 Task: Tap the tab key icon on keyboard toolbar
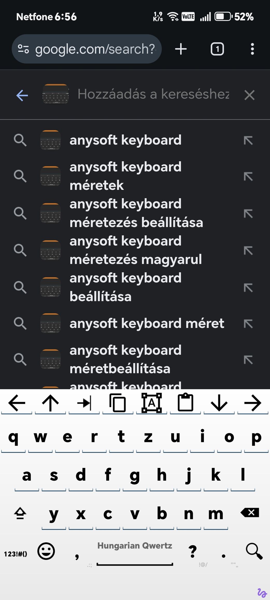[84, 403]
